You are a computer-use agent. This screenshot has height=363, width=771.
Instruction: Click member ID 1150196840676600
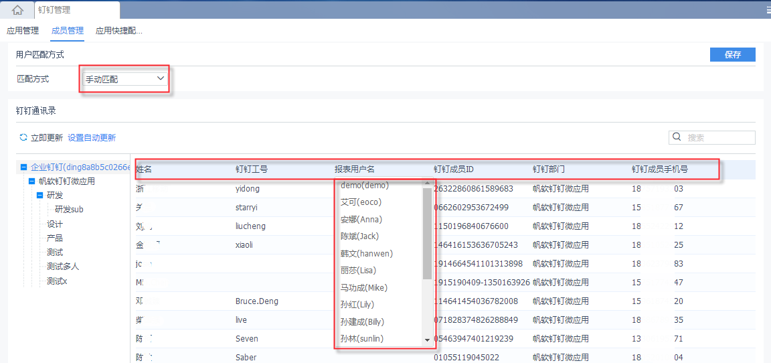coord(471,226)
